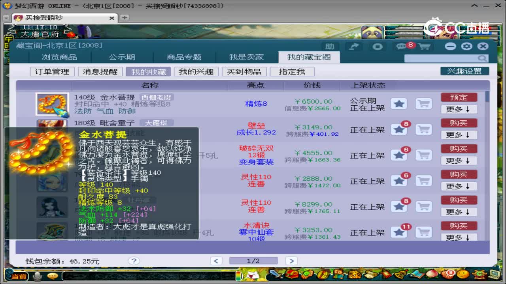The image size is (506, 284).
Task: Click the sword icon in bottom game toolbar
Action: pos(276,274)
